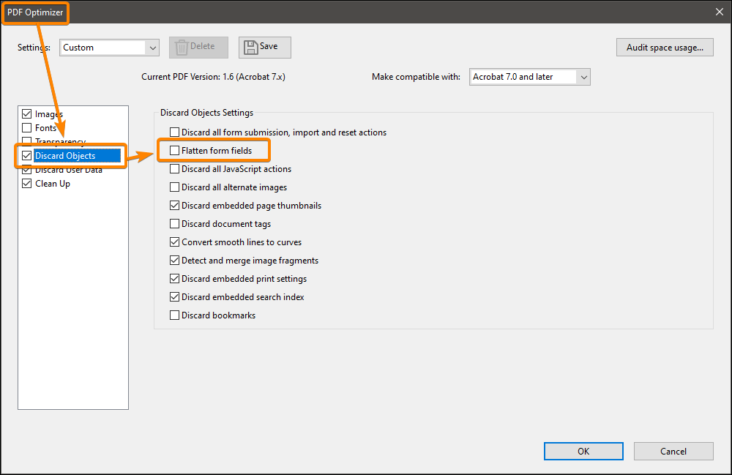Enable Discard all JavaScript actions
This screenshot has width=732, height=475.
173,168
